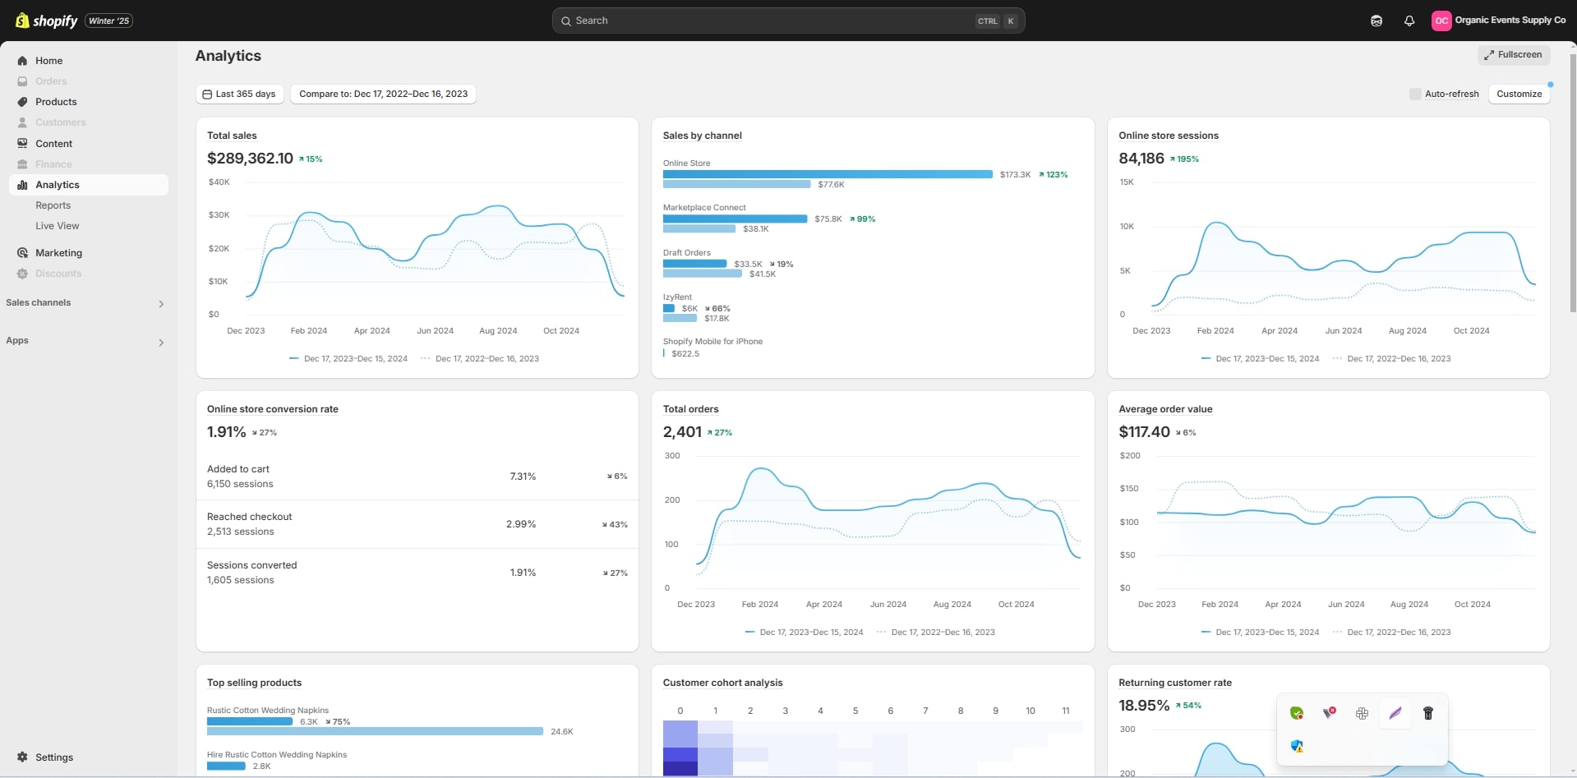
Task: Enable the Auto-refresh checkbox
Action: [1414, 94]
